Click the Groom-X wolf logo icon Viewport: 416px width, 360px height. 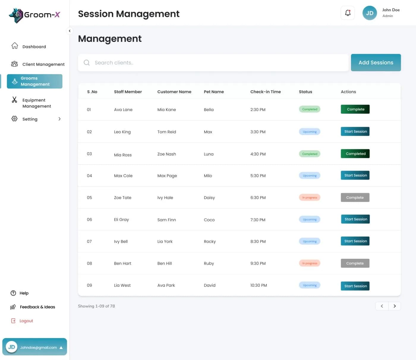pyautogui.click(x=16, y=15)
